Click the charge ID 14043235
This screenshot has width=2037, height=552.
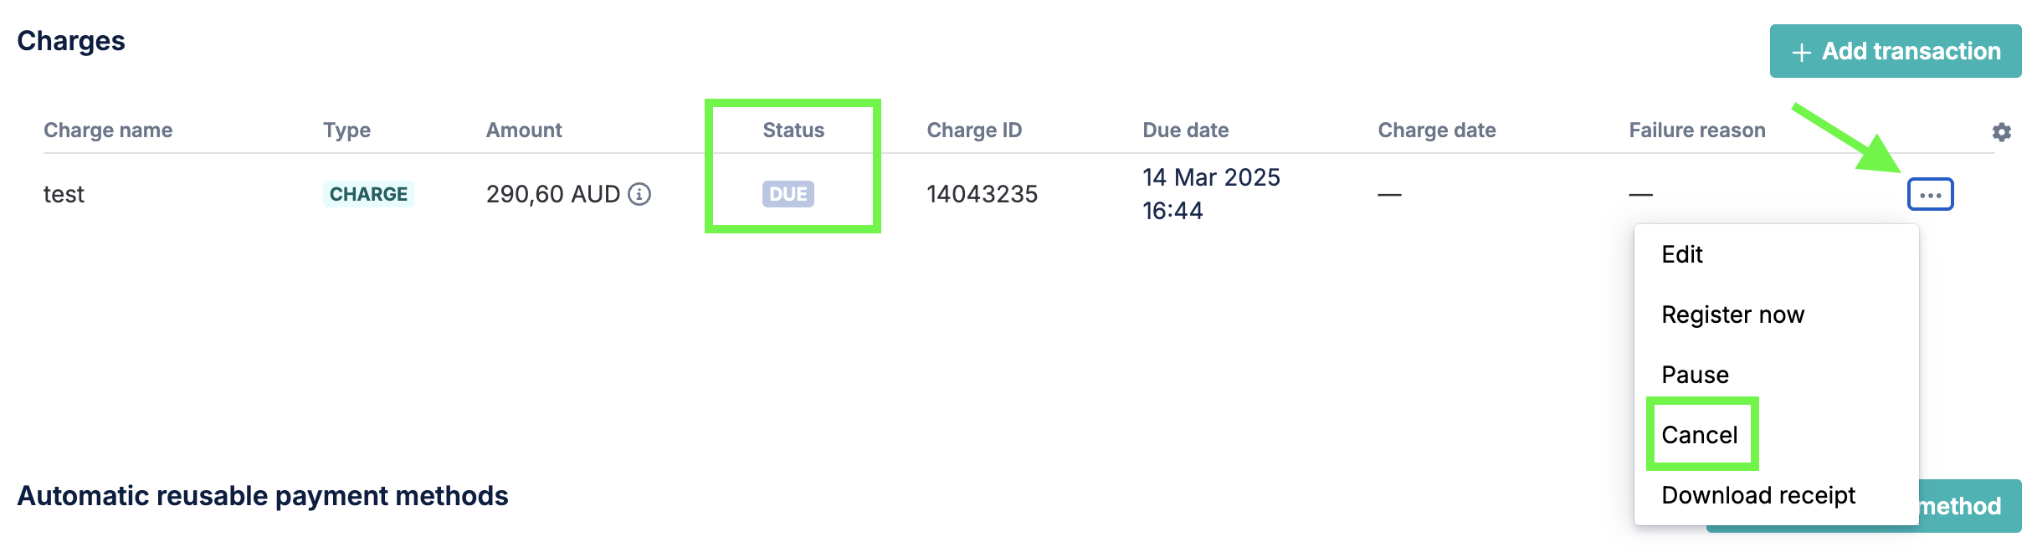983,194
